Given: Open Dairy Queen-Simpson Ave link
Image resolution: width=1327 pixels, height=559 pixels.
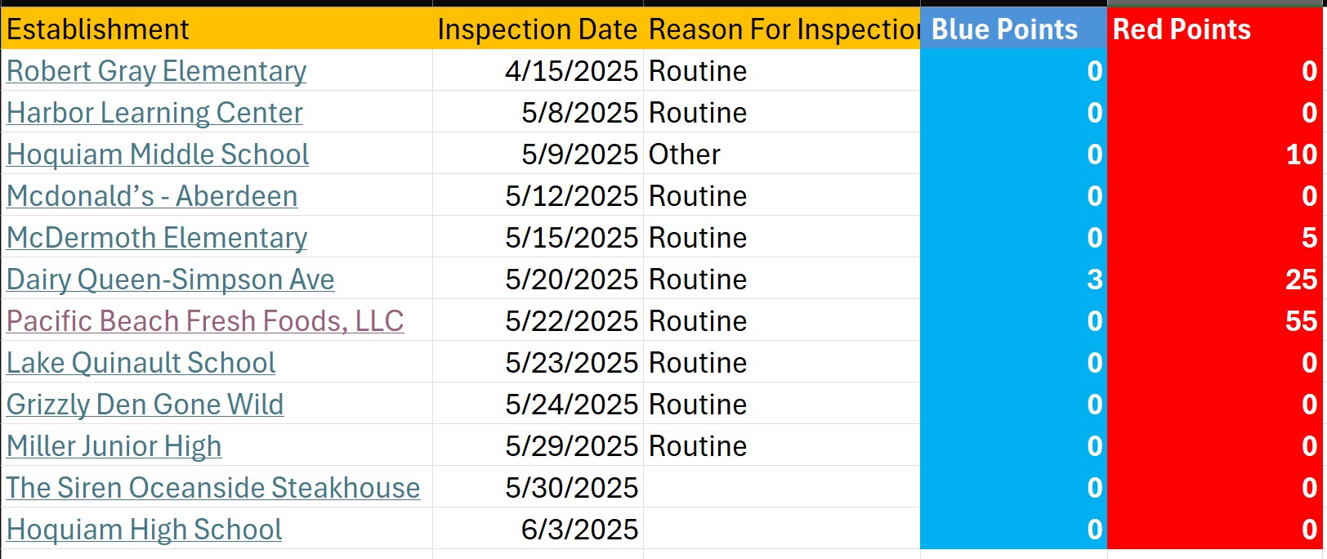Looking at the screenshot, I should tap(170, 279).
